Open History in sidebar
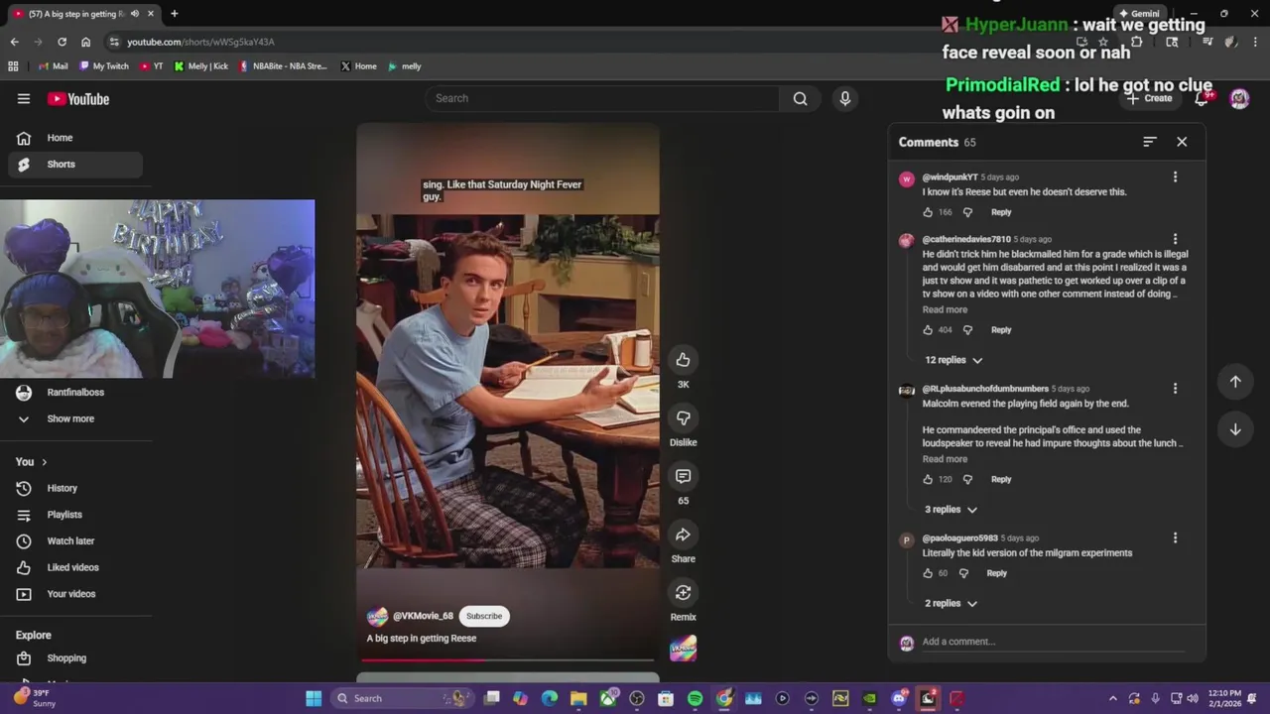 75,488
